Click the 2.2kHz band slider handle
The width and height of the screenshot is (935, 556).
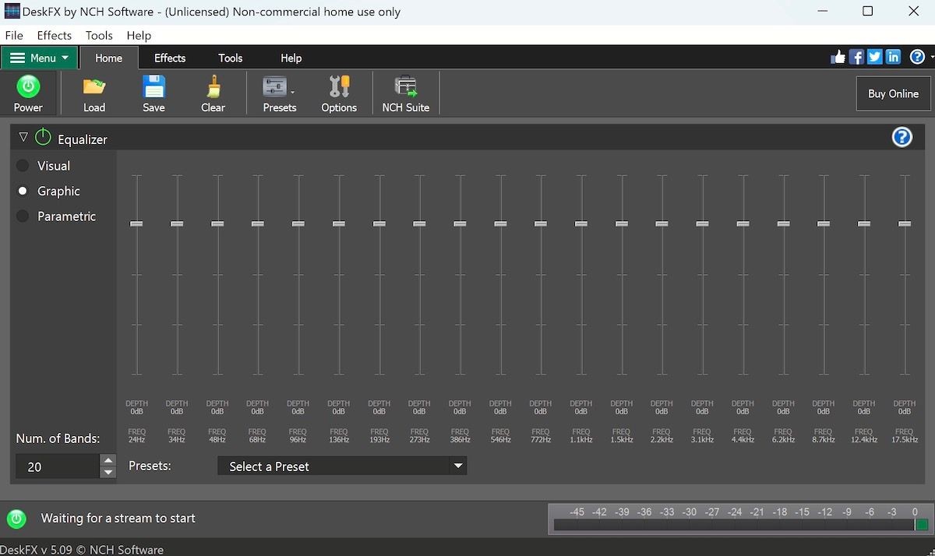[662, 223]
